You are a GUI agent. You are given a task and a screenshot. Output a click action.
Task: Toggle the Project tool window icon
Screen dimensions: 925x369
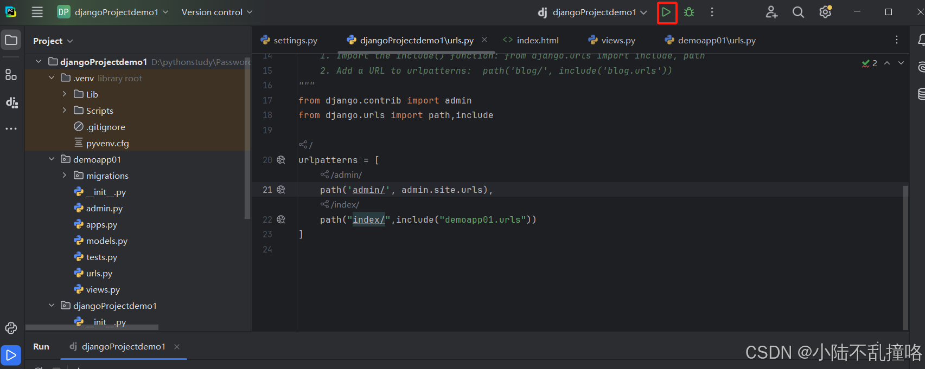pyautogui.click(x=11, y=40)
